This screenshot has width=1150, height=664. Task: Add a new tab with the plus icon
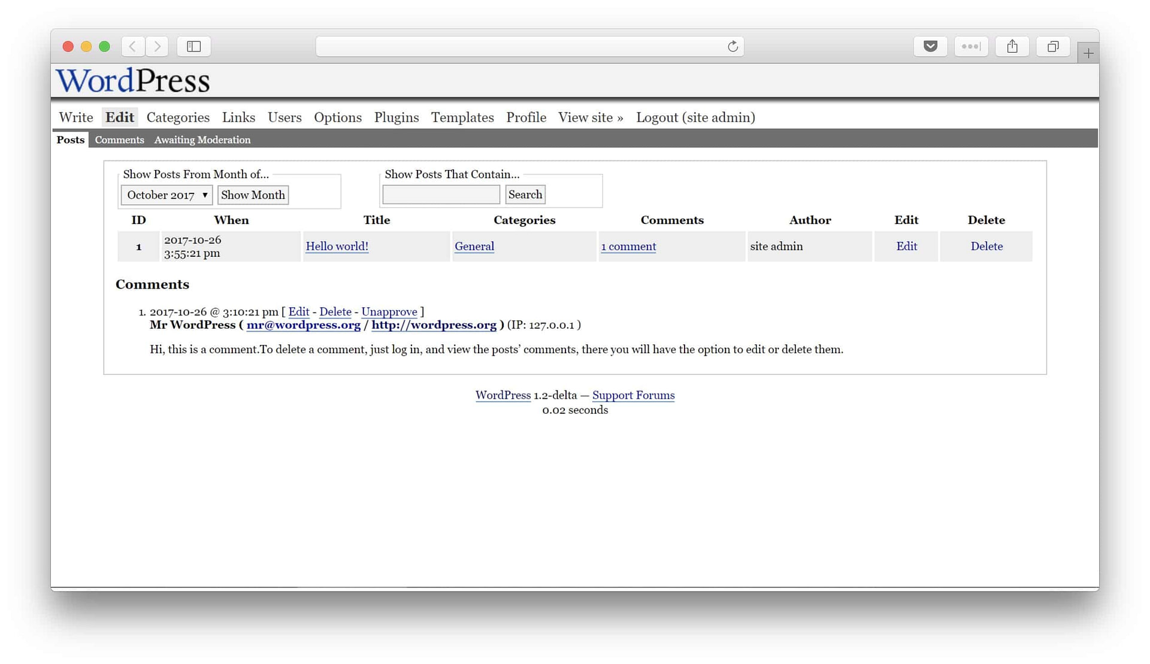click(1088, 53)
